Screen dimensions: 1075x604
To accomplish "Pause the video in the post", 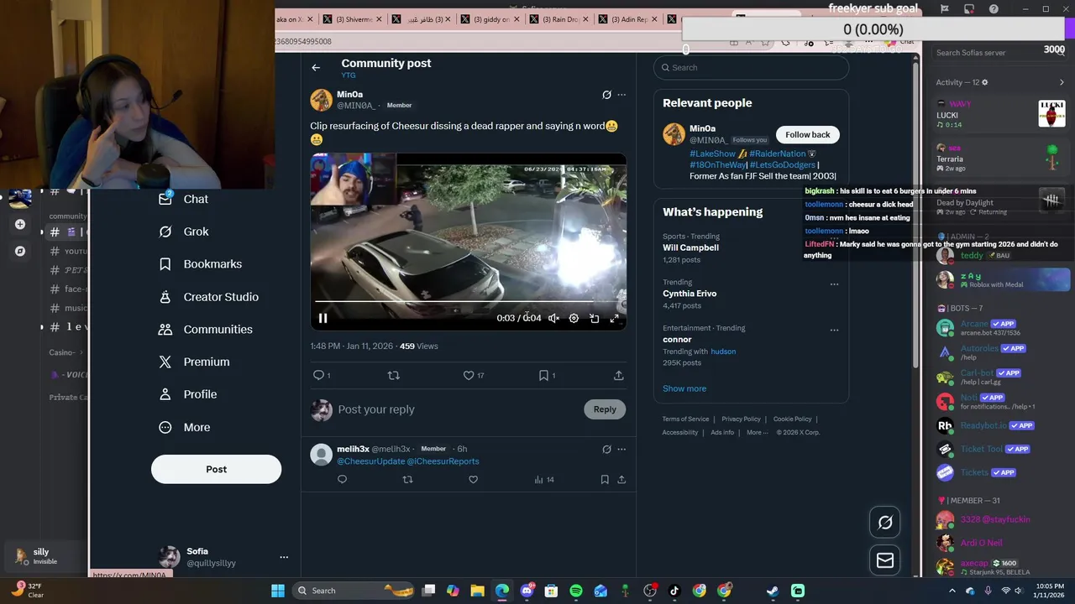I will pyautogui.click(x=322, y=318).
